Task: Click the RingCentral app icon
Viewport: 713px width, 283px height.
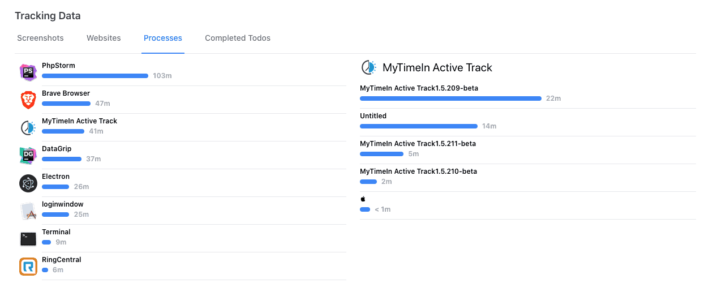Action: click(28, 266)
